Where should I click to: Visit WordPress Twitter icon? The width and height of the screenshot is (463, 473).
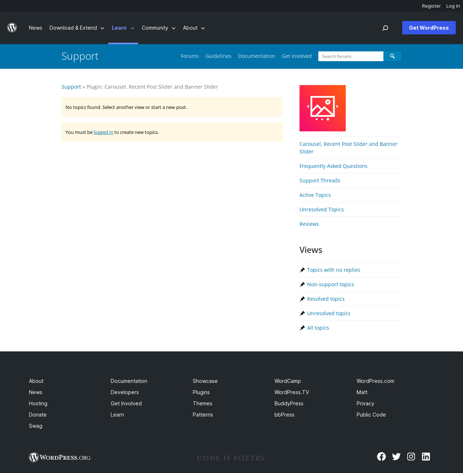[396, 456]
